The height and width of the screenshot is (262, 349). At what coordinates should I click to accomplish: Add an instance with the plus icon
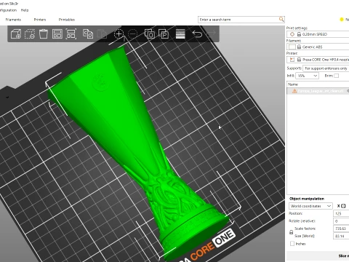[119, 34]
